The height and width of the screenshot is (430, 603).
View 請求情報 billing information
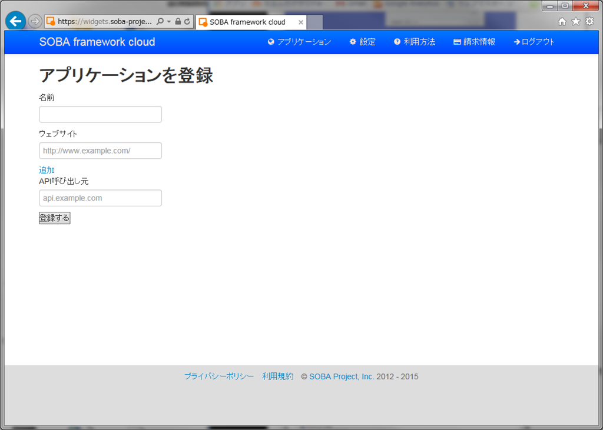(474, 42)
